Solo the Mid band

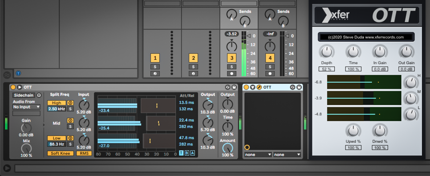click(x=70, y=126)
